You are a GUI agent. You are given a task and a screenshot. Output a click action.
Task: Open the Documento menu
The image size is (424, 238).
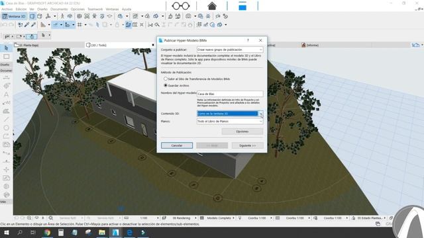coord(59,9)
